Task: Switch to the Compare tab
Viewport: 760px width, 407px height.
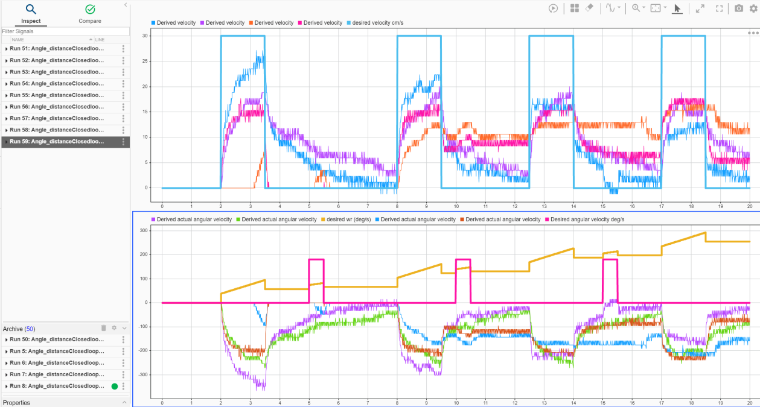Action: coord(90,14)
